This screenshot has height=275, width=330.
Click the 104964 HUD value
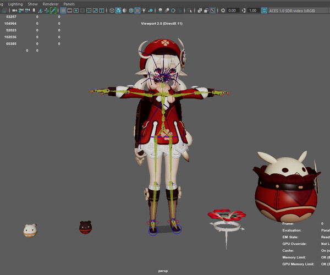click(x=10, y=23)
